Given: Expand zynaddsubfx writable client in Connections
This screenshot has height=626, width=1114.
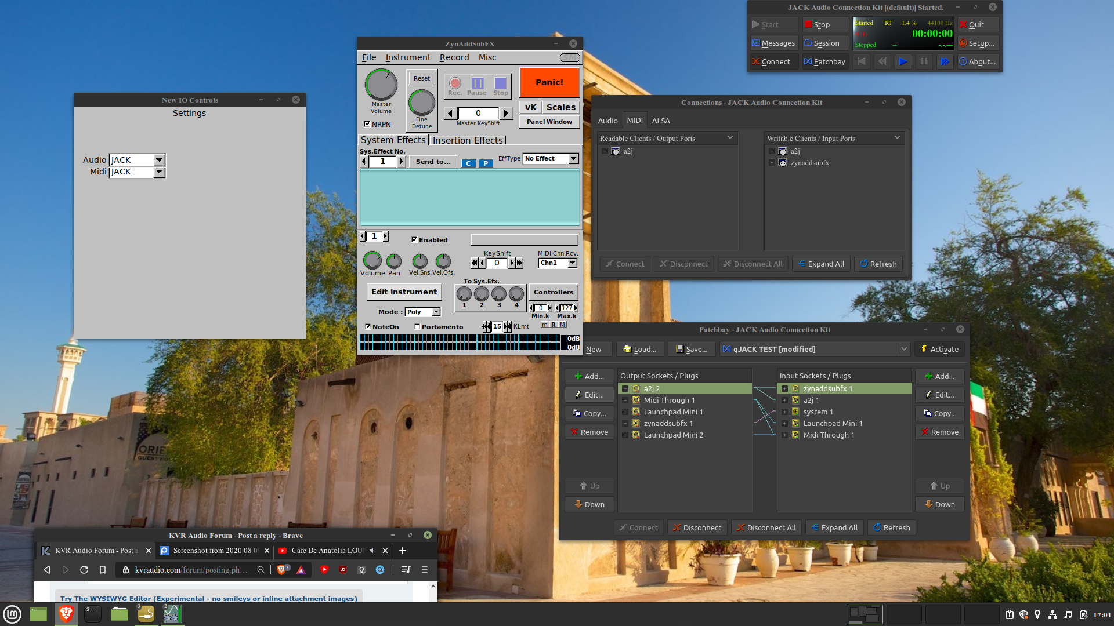Looking at the screenshot, I should coord(772,163).
